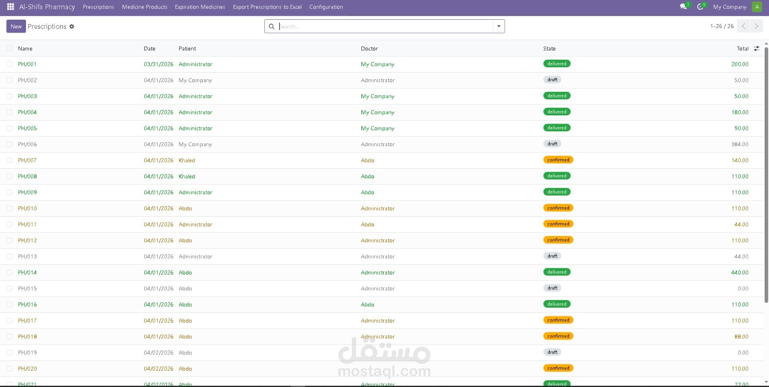Click doctor My Company in PH/004 row
Screen dimensions: 769x387
(378, 112)
